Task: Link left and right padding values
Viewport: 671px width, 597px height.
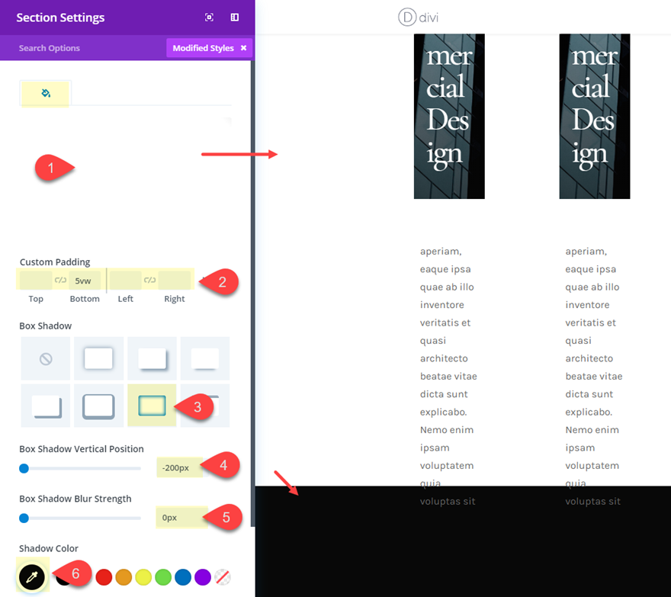Action: click(x=149, y=280)
